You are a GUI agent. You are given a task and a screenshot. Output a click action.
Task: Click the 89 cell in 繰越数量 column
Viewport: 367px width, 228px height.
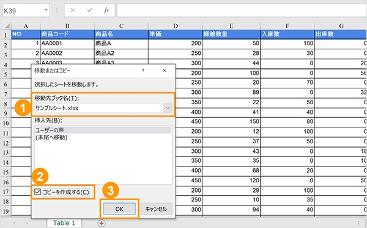pos(231,93)
